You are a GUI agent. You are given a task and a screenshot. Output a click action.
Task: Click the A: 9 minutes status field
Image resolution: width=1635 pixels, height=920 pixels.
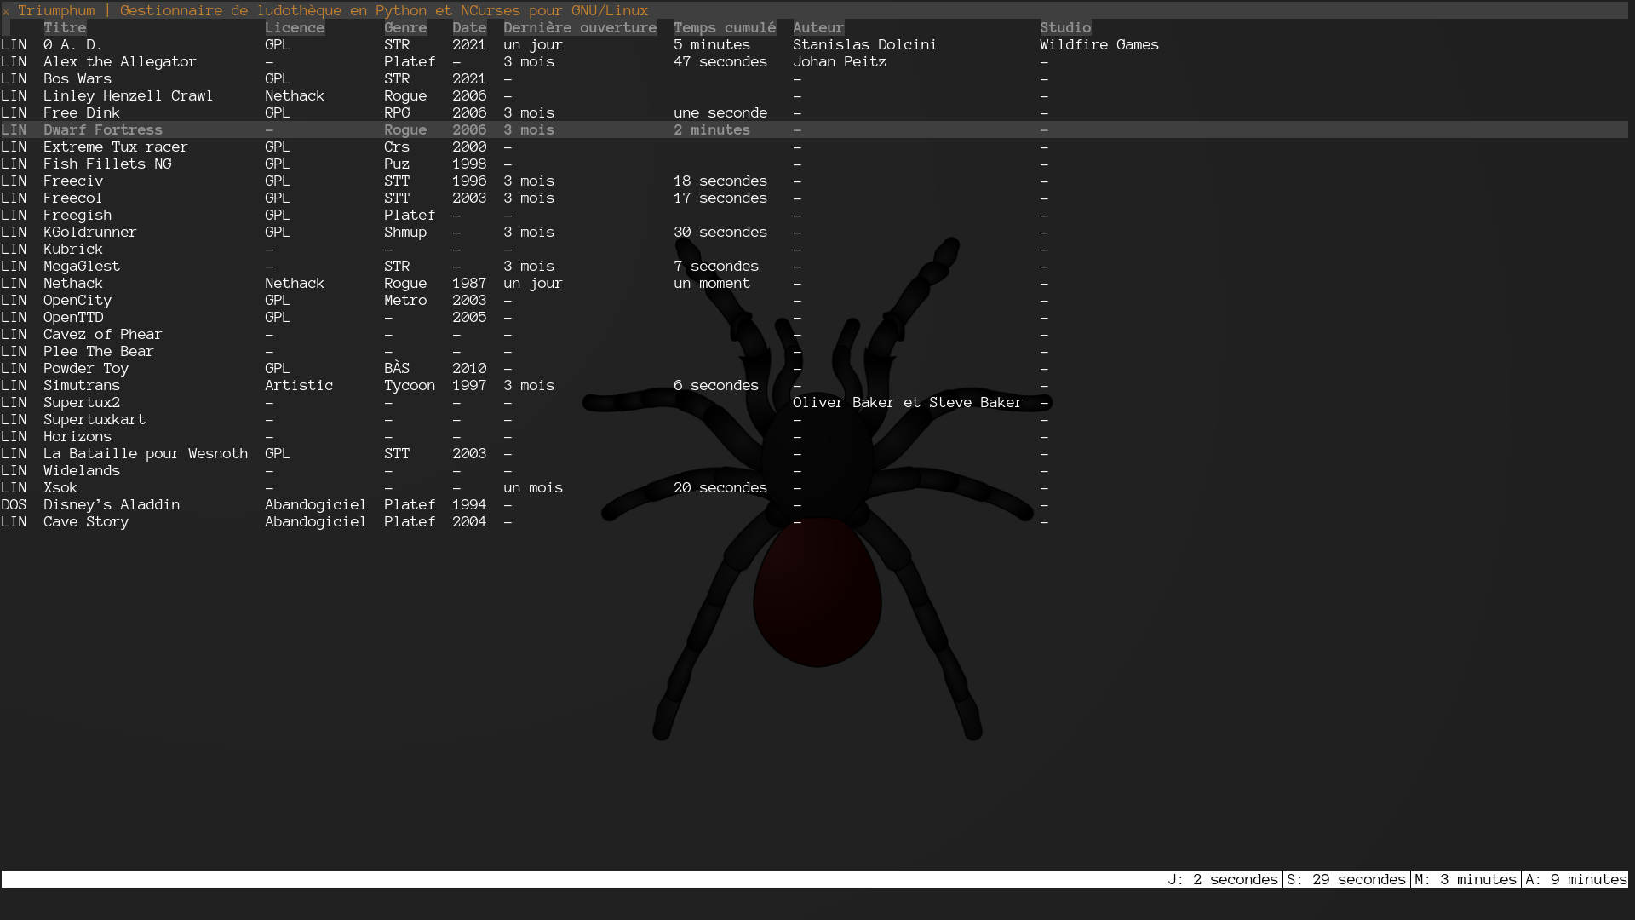tap(1576, 880)
